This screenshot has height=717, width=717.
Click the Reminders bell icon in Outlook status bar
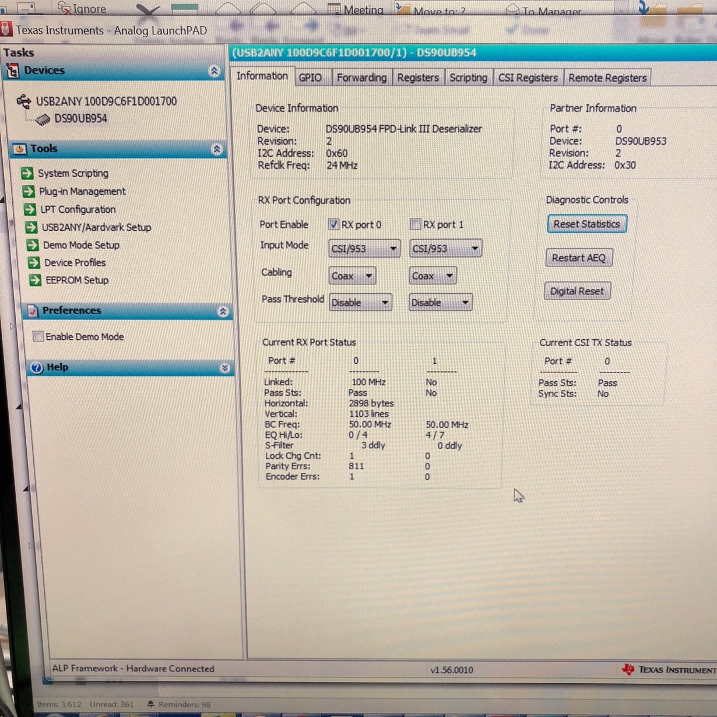tap(151, 704)
